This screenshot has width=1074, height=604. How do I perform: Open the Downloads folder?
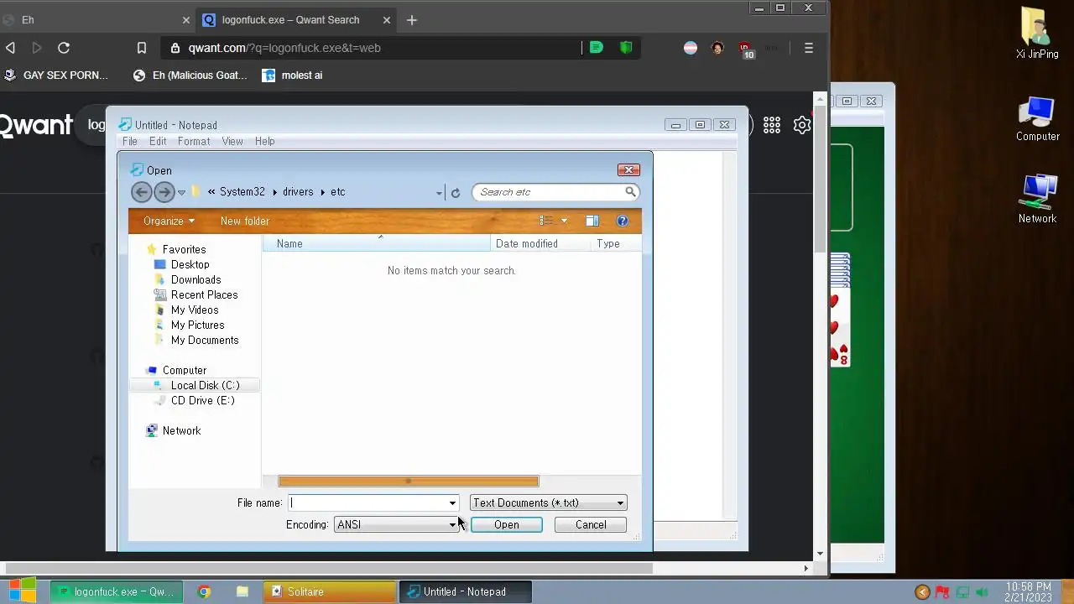click(x=196, y=279)
